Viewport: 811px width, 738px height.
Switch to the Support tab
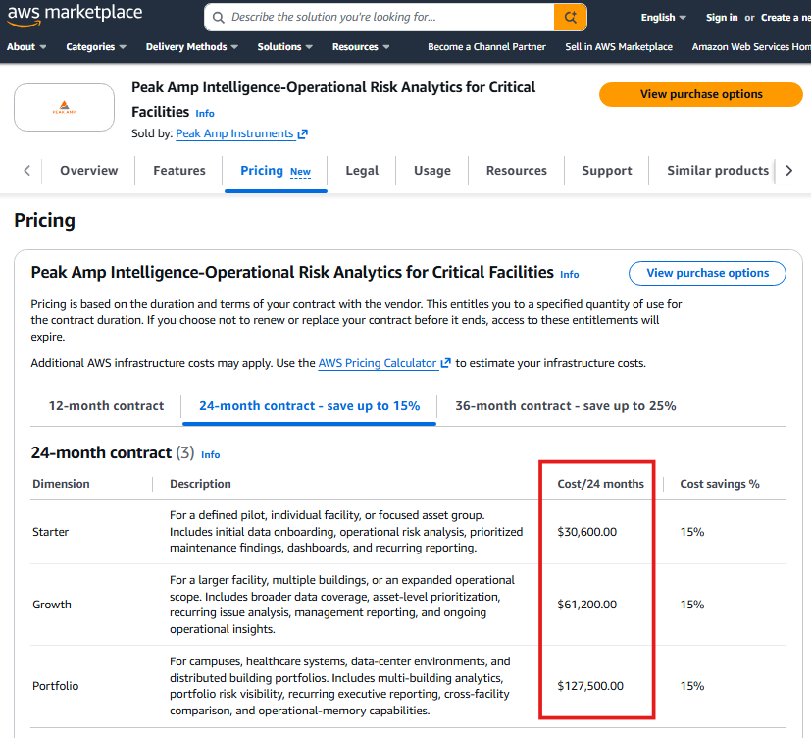tap(606, 170)
